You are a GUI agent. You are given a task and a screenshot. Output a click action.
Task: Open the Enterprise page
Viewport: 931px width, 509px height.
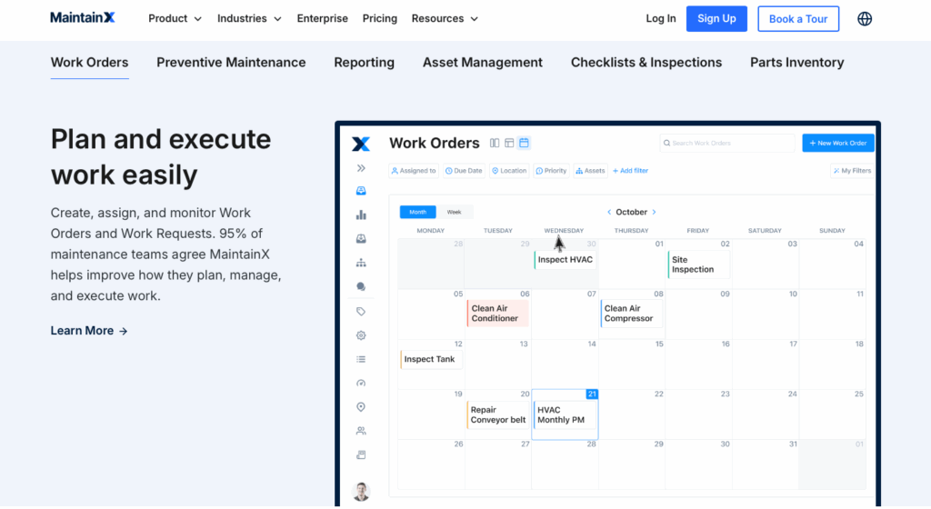click(x=323, y=18)
